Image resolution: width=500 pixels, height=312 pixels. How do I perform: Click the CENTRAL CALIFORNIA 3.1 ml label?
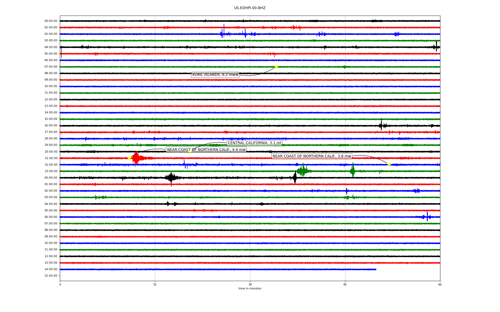(254, 143)
